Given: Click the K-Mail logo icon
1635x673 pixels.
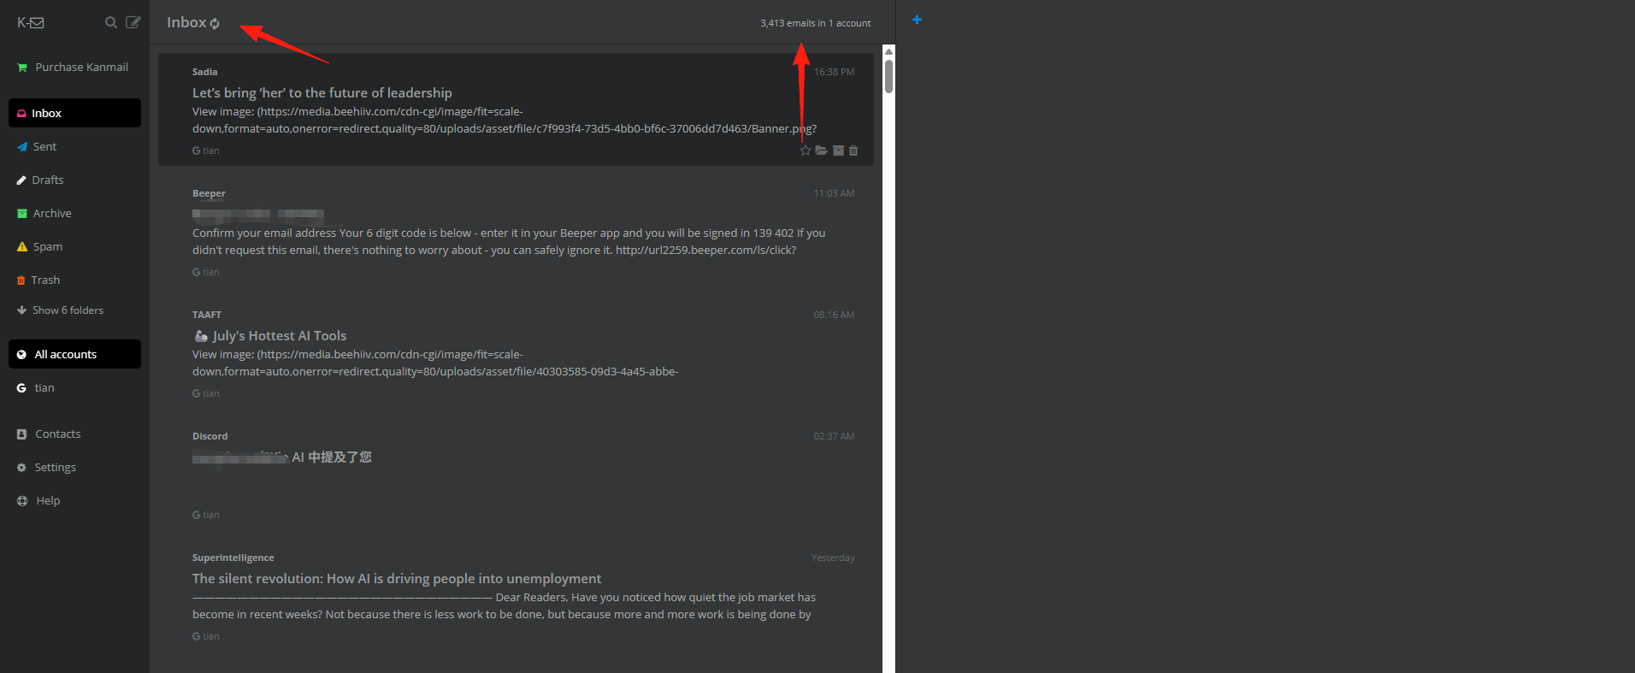Looking at the screenshot, I should tap(31, 23).
